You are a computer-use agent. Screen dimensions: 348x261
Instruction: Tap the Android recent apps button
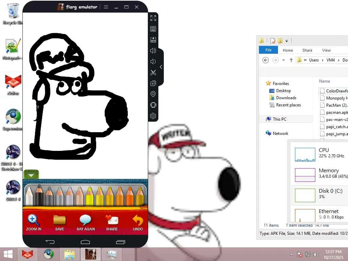121,242
